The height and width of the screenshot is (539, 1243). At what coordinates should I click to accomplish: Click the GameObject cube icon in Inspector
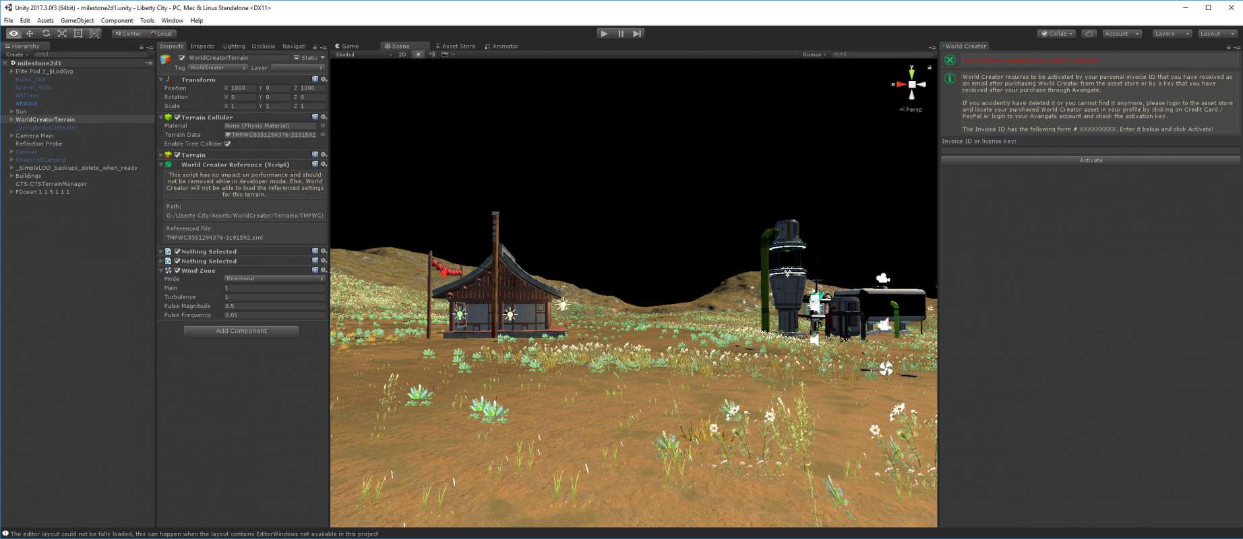click(165, 59)
